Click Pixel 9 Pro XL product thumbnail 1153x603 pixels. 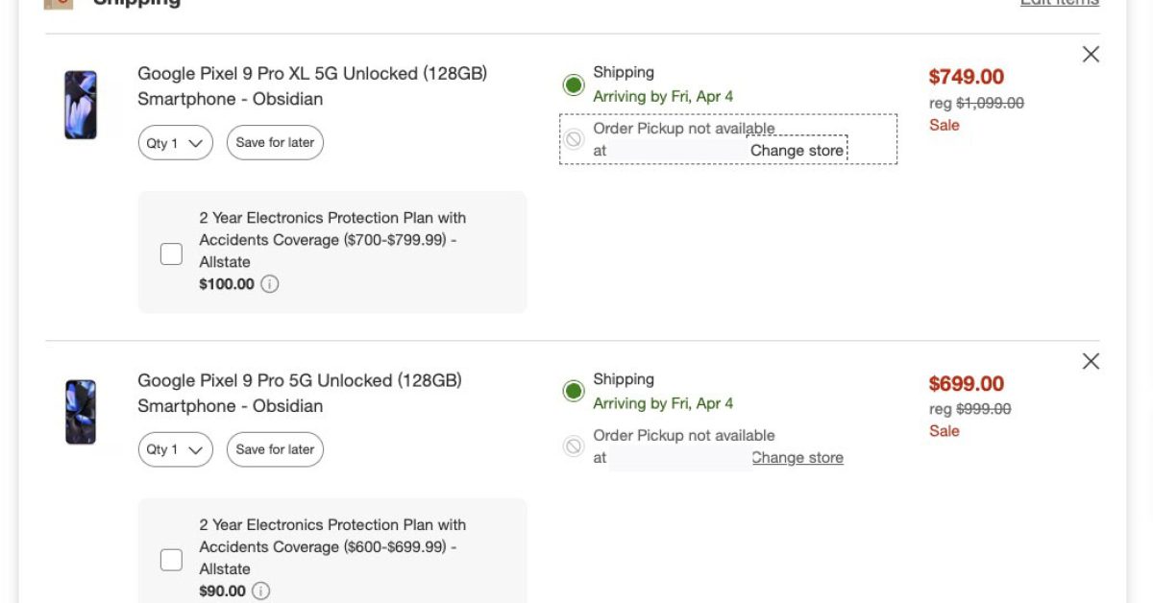click(x=81, y=105)
